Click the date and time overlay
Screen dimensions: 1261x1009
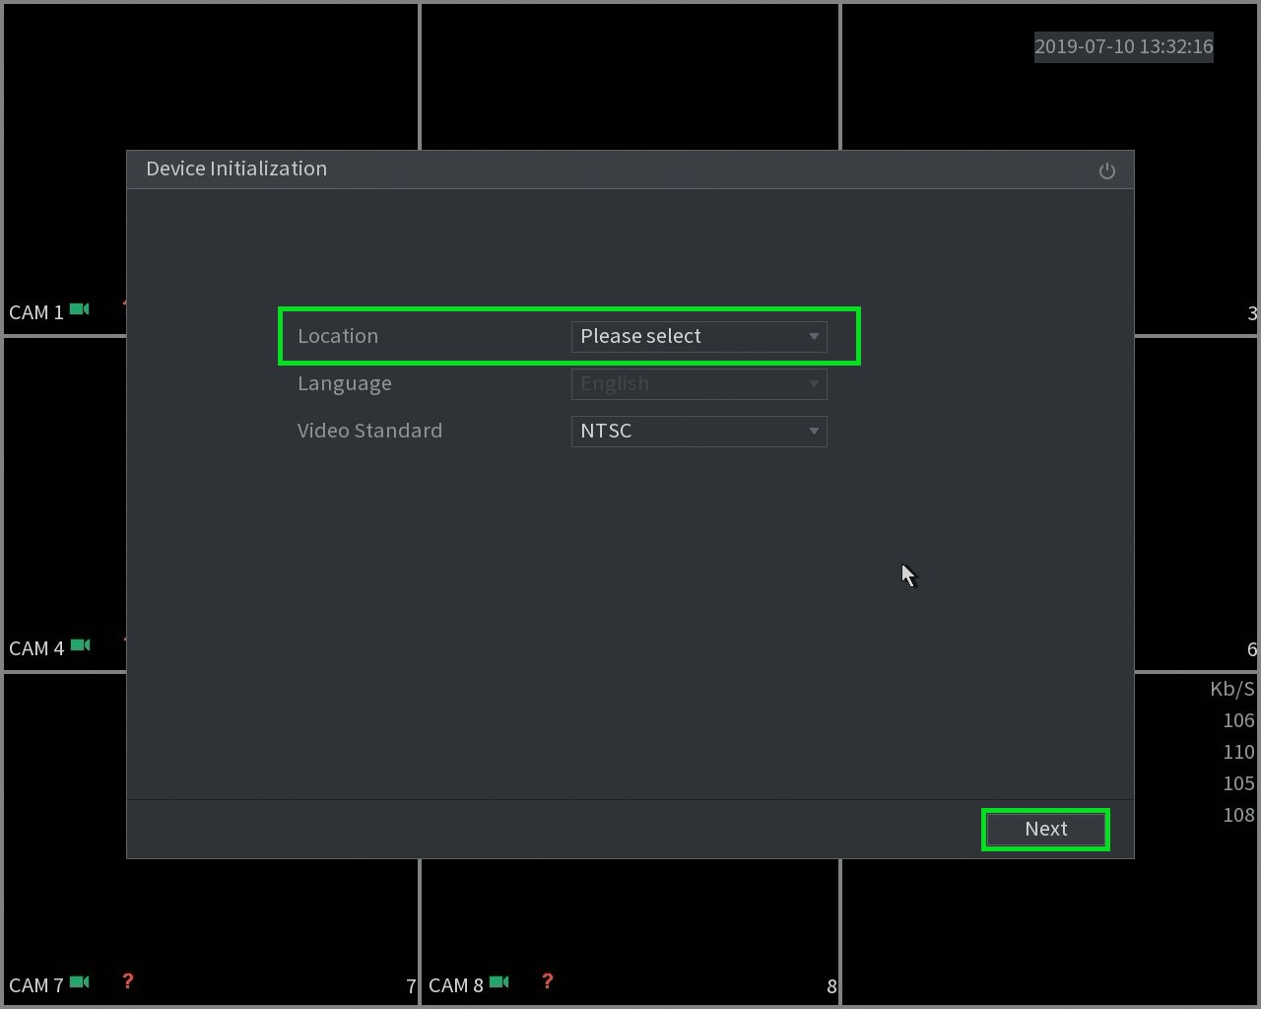click(1123, 46)
